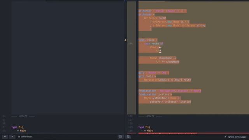
Task: Click the 'UrlParser.map Modal UrlParser.string' line
Action: point(178,25)
